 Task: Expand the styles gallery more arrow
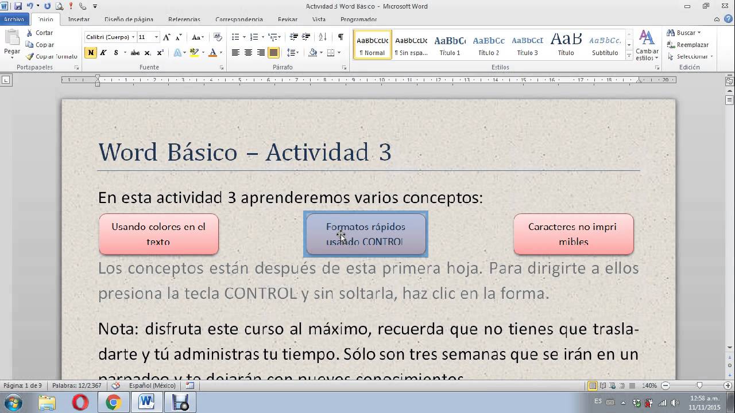click(x=629, y=56)
